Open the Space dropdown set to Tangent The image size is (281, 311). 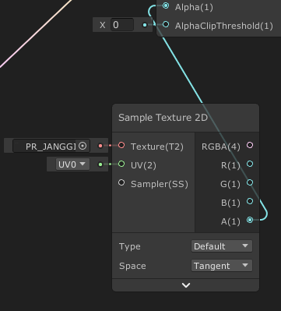coord(222,266)
